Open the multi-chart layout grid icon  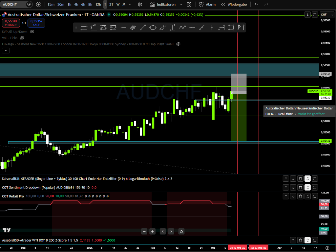click(x=189, y=4)
